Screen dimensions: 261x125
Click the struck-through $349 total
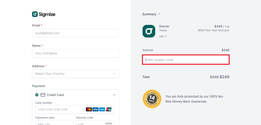coord(214,77)
